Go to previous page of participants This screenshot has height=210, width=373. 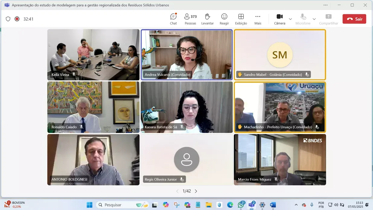tap(177, 191)
